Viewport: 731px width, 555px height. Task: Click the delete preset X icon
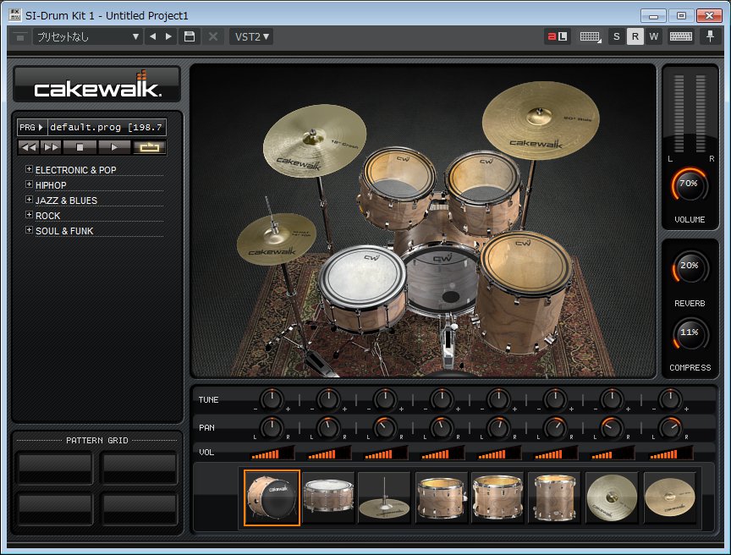[x=213, y=36]
